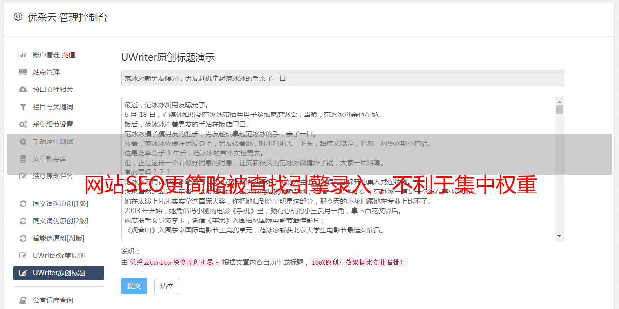Viewport: 619px width, 309px height.
Task: Click the edit icon for UWriter深度原创
Action: click(23, 256)
